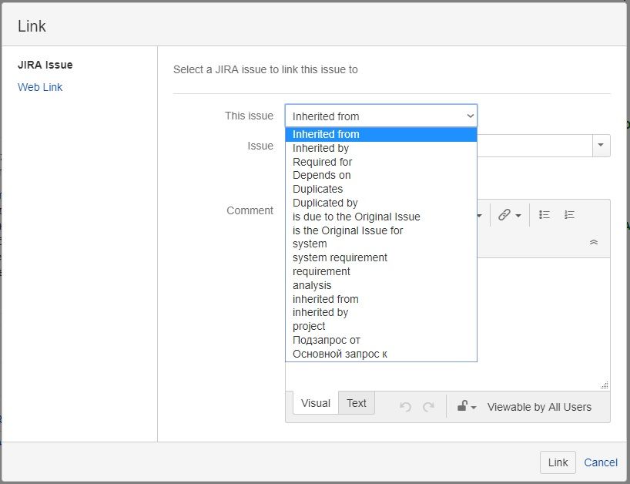Click the link icon in comment toolbar
This screenshot has height=484, width=630.
(504, 215)
